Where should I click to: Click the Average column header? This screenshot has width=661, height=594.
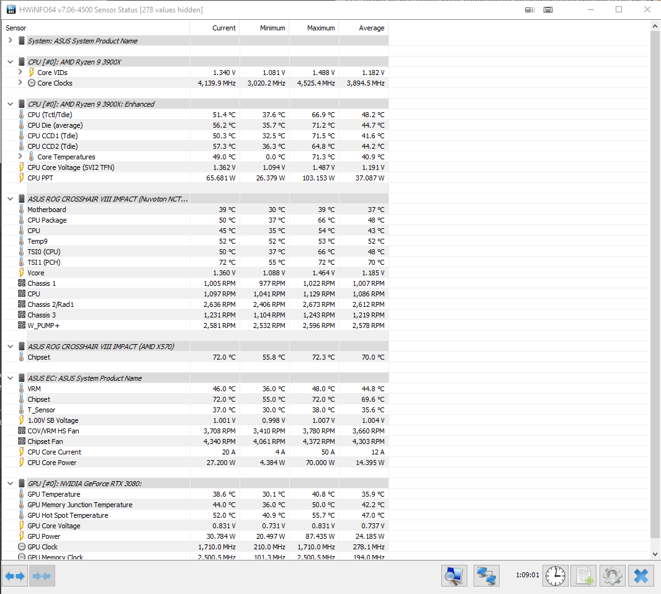coord(364,28)
